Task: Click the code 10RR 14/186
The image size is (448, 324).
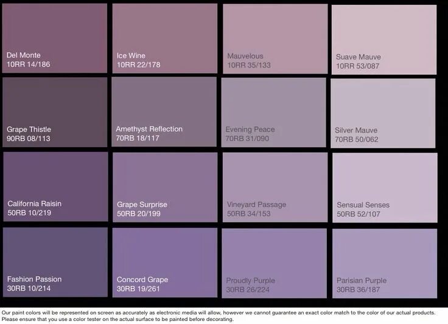Action: 28,64
